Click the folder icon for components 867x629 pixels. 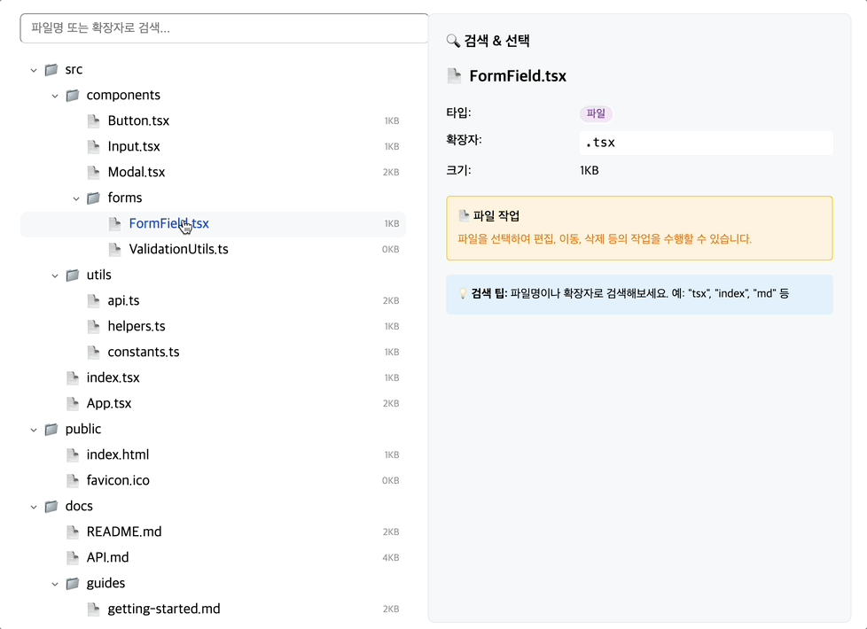click(73, 95)
